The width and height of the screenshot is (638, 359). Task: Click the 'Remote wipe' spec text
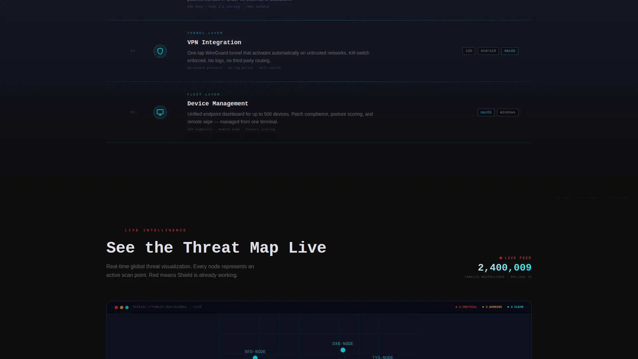(x=229, y=129)
